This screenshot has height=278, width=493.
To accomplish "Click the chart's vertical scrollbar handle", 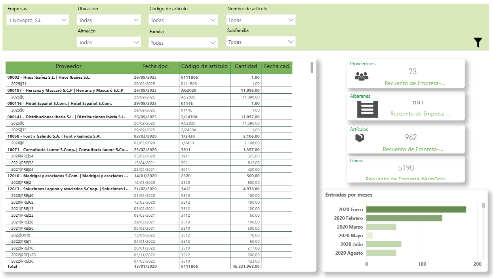I will (483, 206).
